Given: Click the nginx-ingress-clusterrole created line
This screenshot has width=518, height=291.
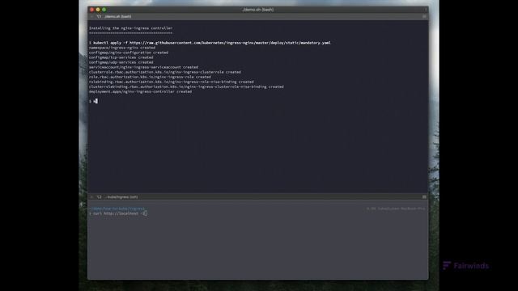Looking at the screenshot, I should [x=165, y=72].
